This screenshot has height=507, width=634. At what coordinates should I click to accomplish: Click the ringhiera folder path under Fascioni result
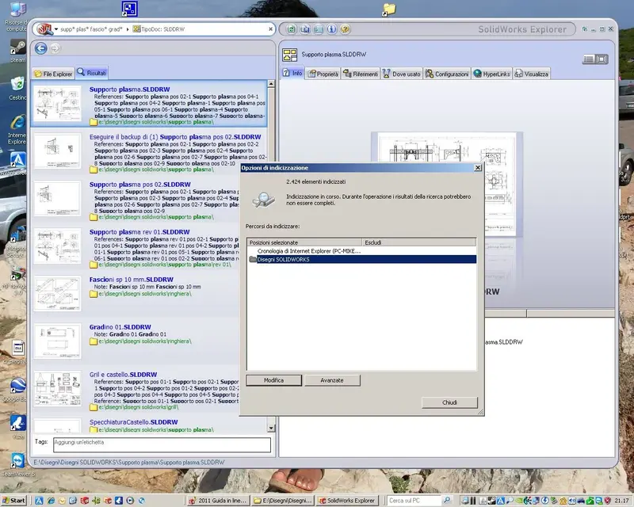click(x=145, y=294)
